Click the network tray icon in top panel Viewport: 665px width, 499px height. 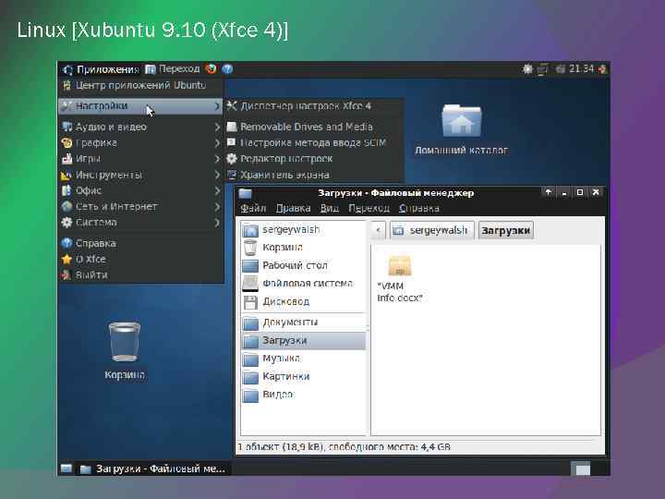(542, 68)
